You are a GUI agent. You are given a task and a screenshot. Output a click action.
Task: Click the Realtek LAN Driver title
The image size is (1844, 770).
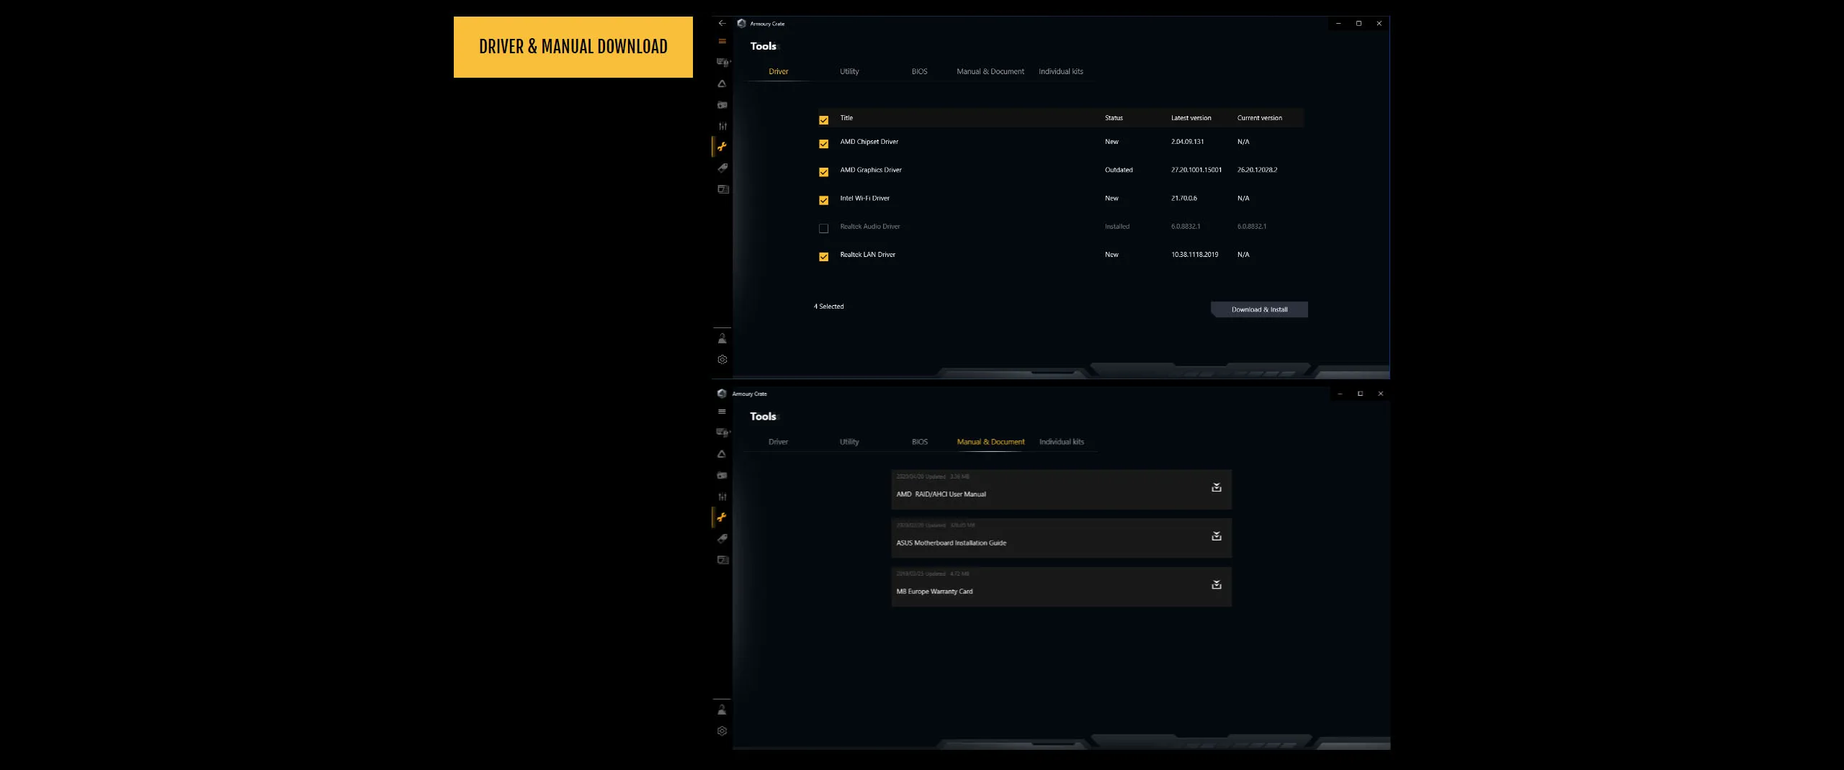(867, 255)
